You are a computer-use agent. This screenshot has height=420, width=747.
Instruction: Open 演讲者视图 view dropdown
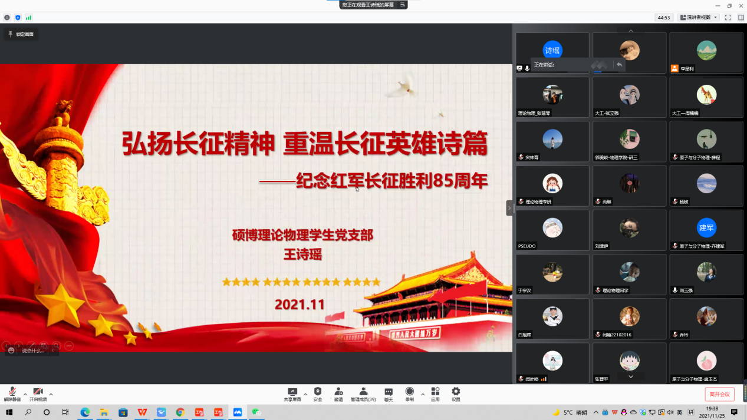click(699, 18)
